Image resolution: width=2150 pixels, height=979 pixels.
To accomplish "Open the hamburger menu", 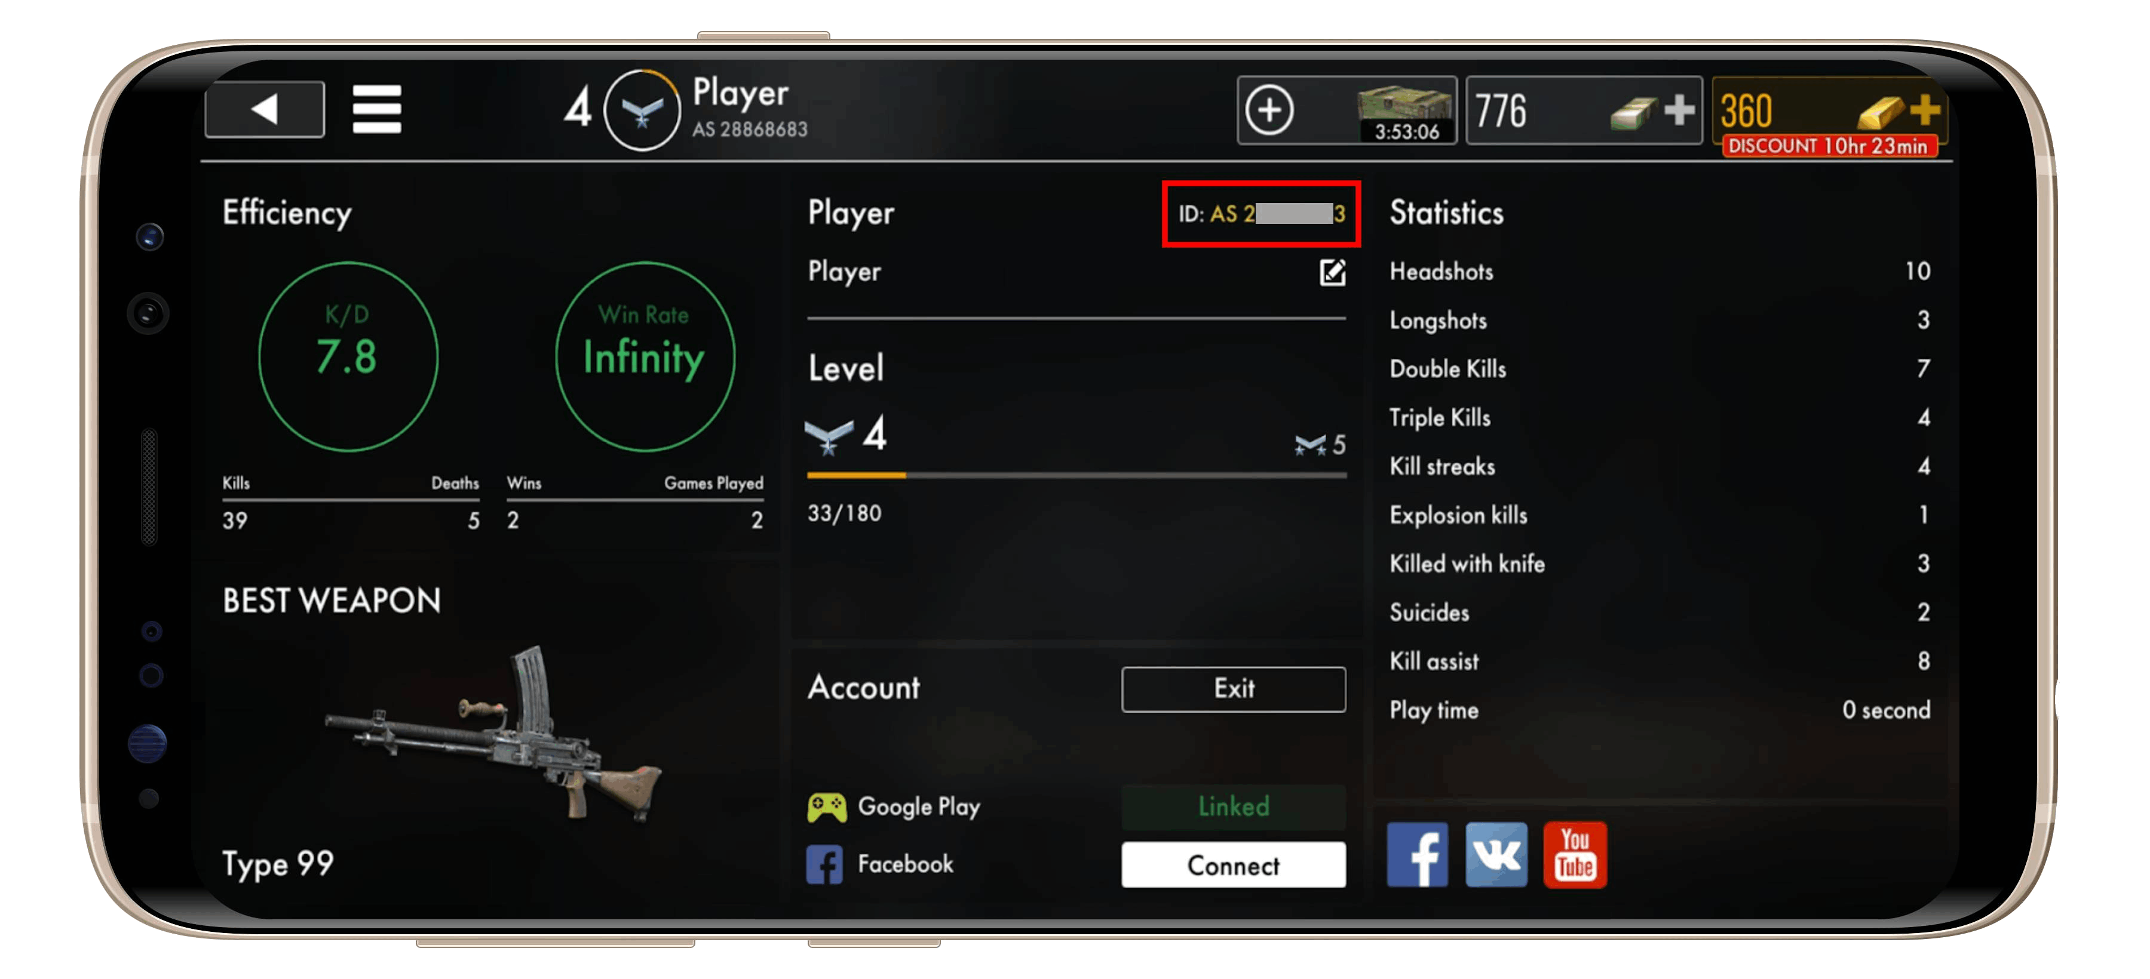I will click(x=376, y=109).
